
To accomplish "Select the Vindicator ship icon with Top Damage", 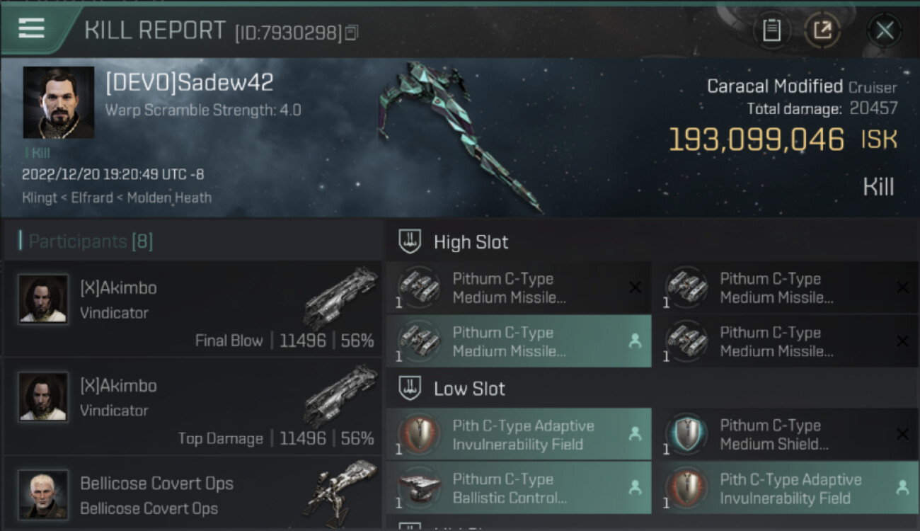I will pos(340,394).
